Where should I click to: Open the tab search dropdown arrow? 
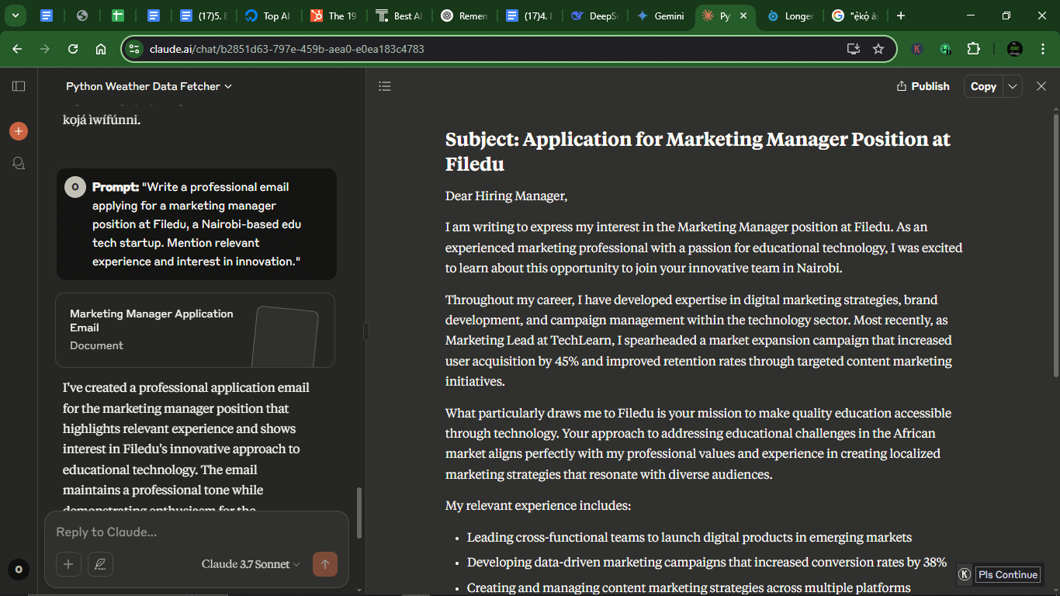coord(15,16)
